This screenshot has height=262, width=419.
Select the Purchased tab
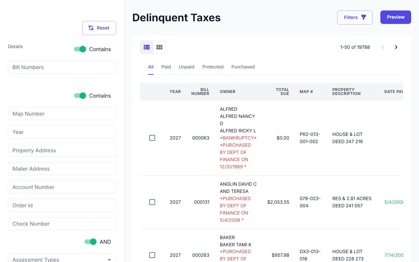(x=243, y=67)
